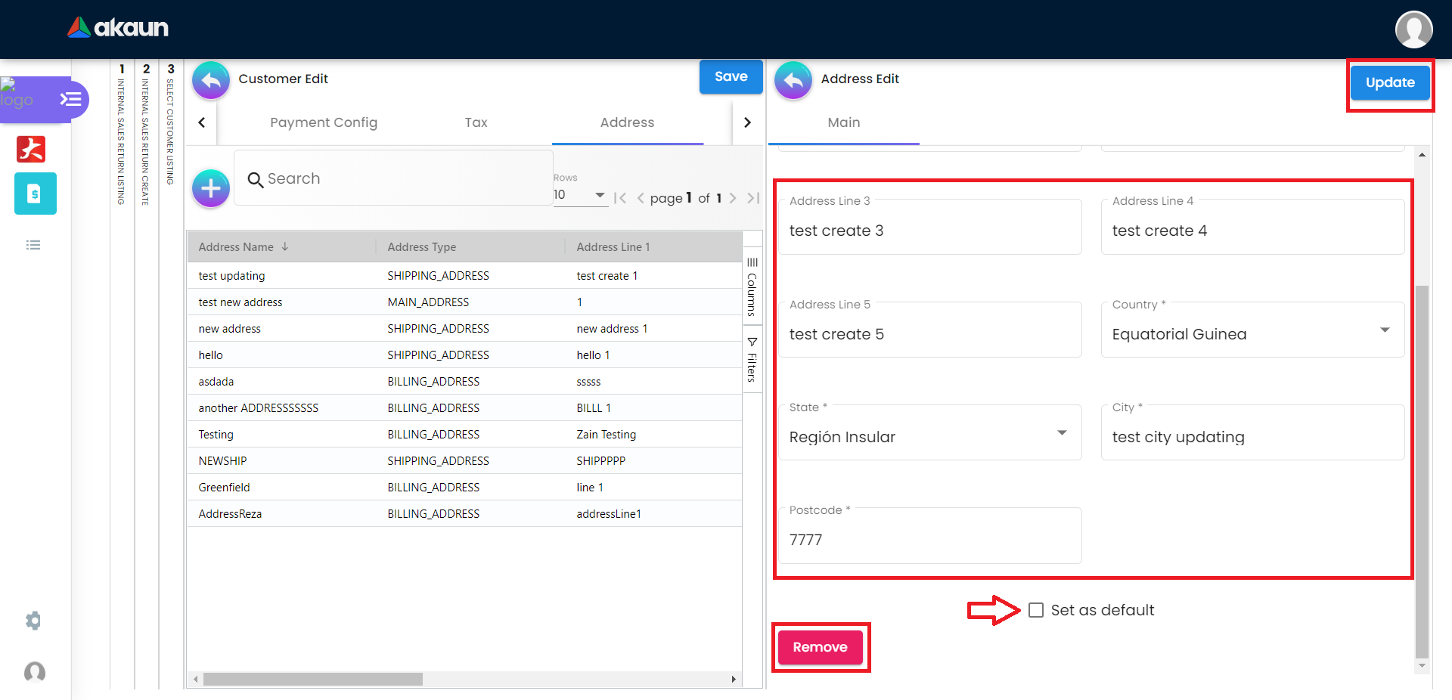The image size is (1452, 700).
Task: Open the Columns side panel
Action: click(752, 287)
